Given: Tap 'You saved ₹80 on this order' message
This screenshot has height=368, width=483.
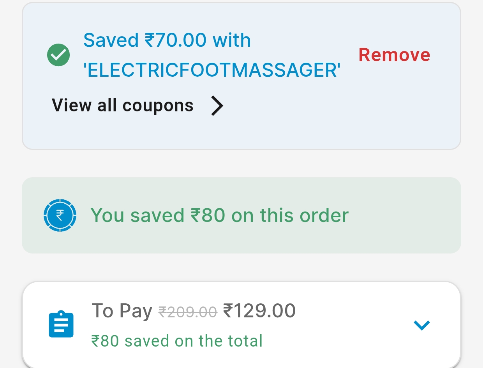Looking at the screenshot, I should [x=219, y=215].
